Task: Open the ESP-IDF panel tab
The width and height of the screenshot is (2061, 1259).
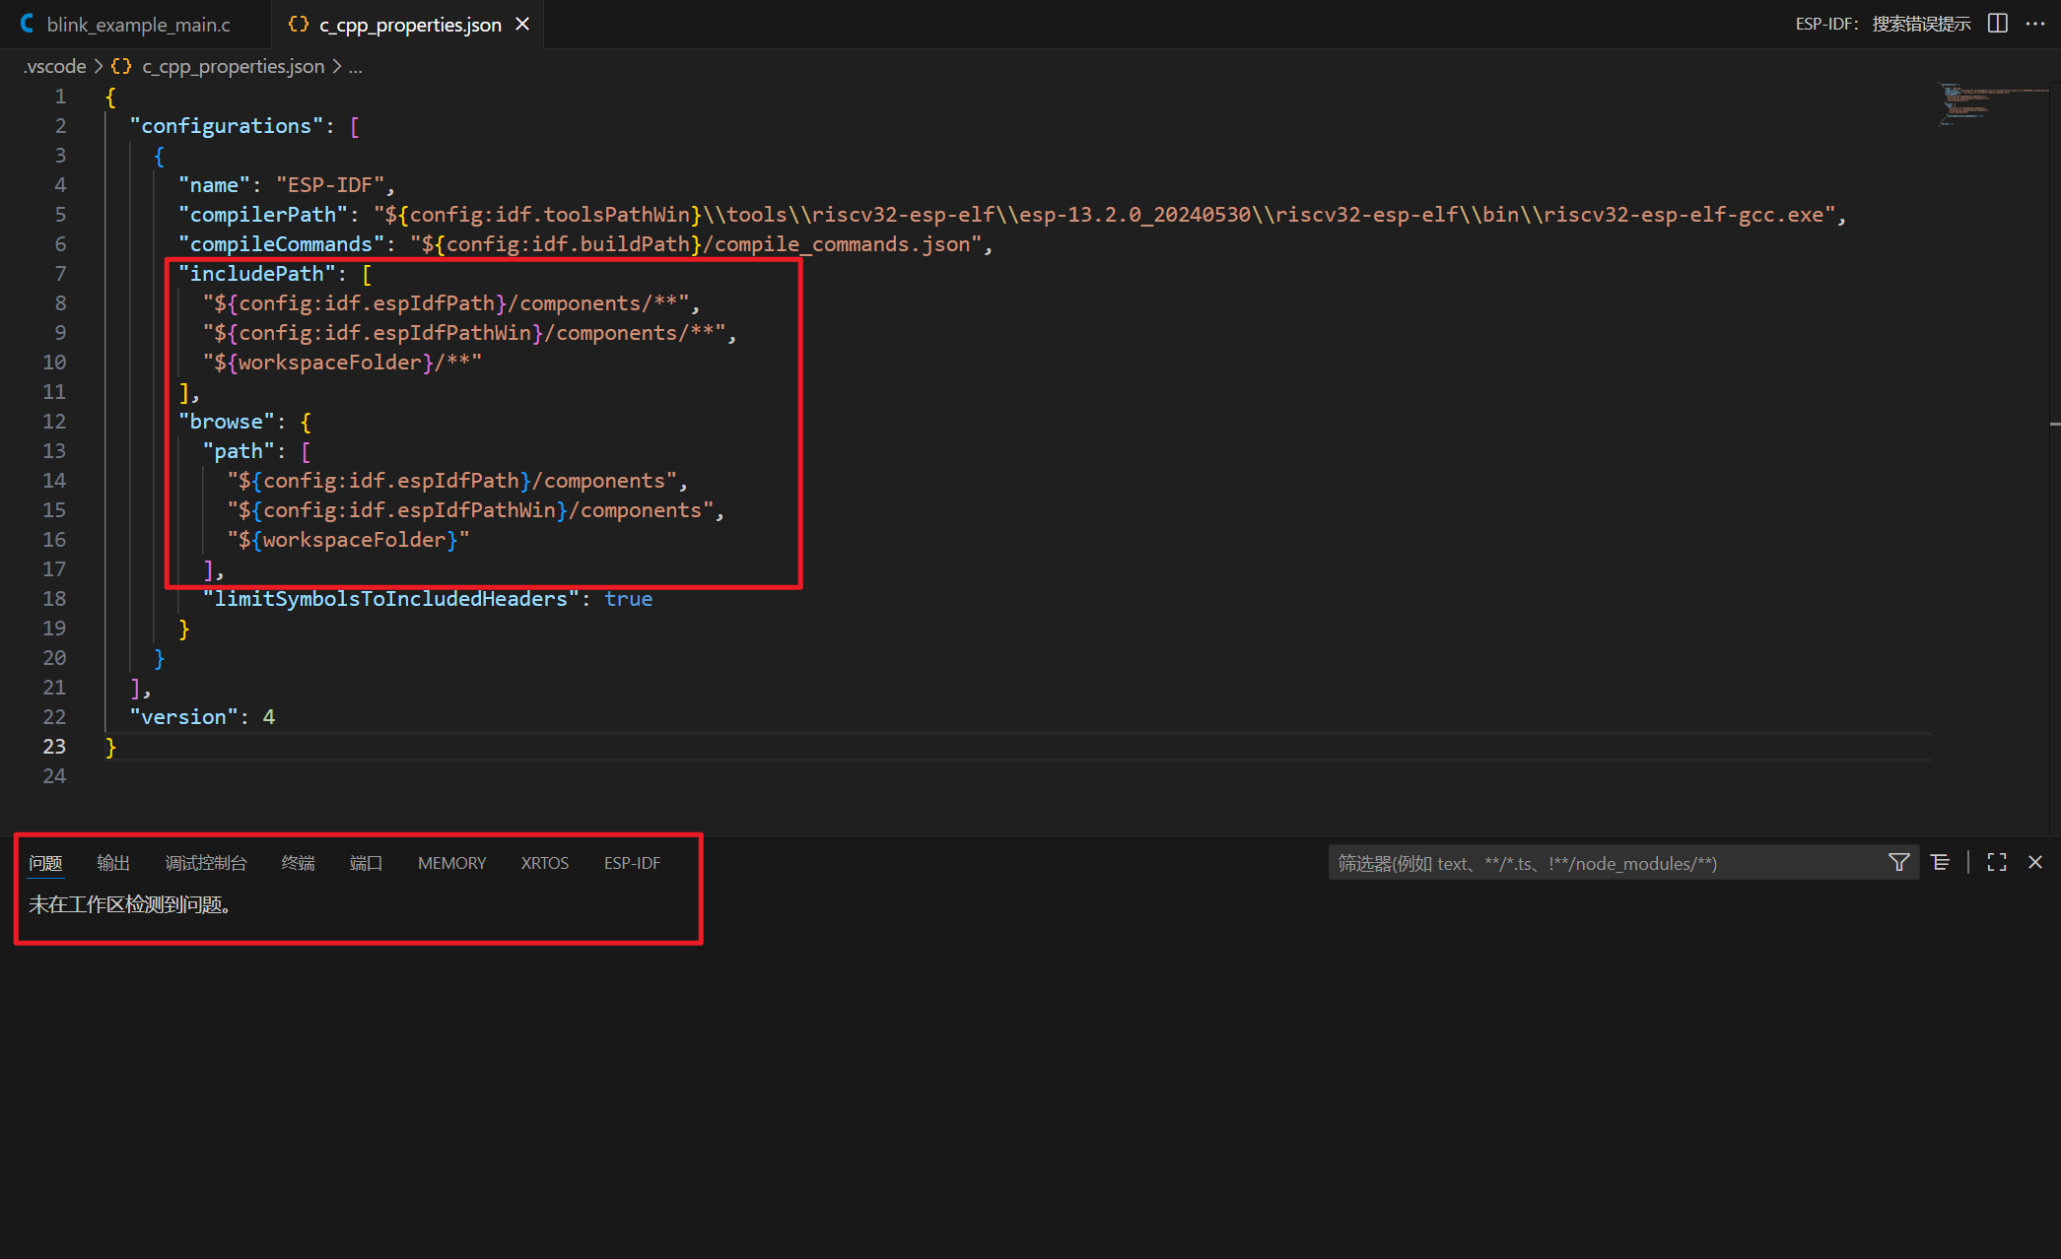Action: click(632, 863)
